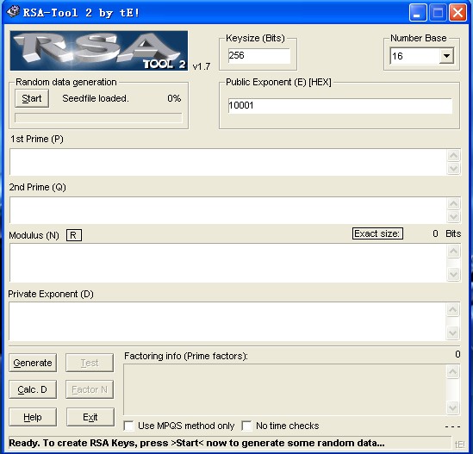The image size is (473, 454).
Task: Click the random data progress bar
Action: point(98,118)
